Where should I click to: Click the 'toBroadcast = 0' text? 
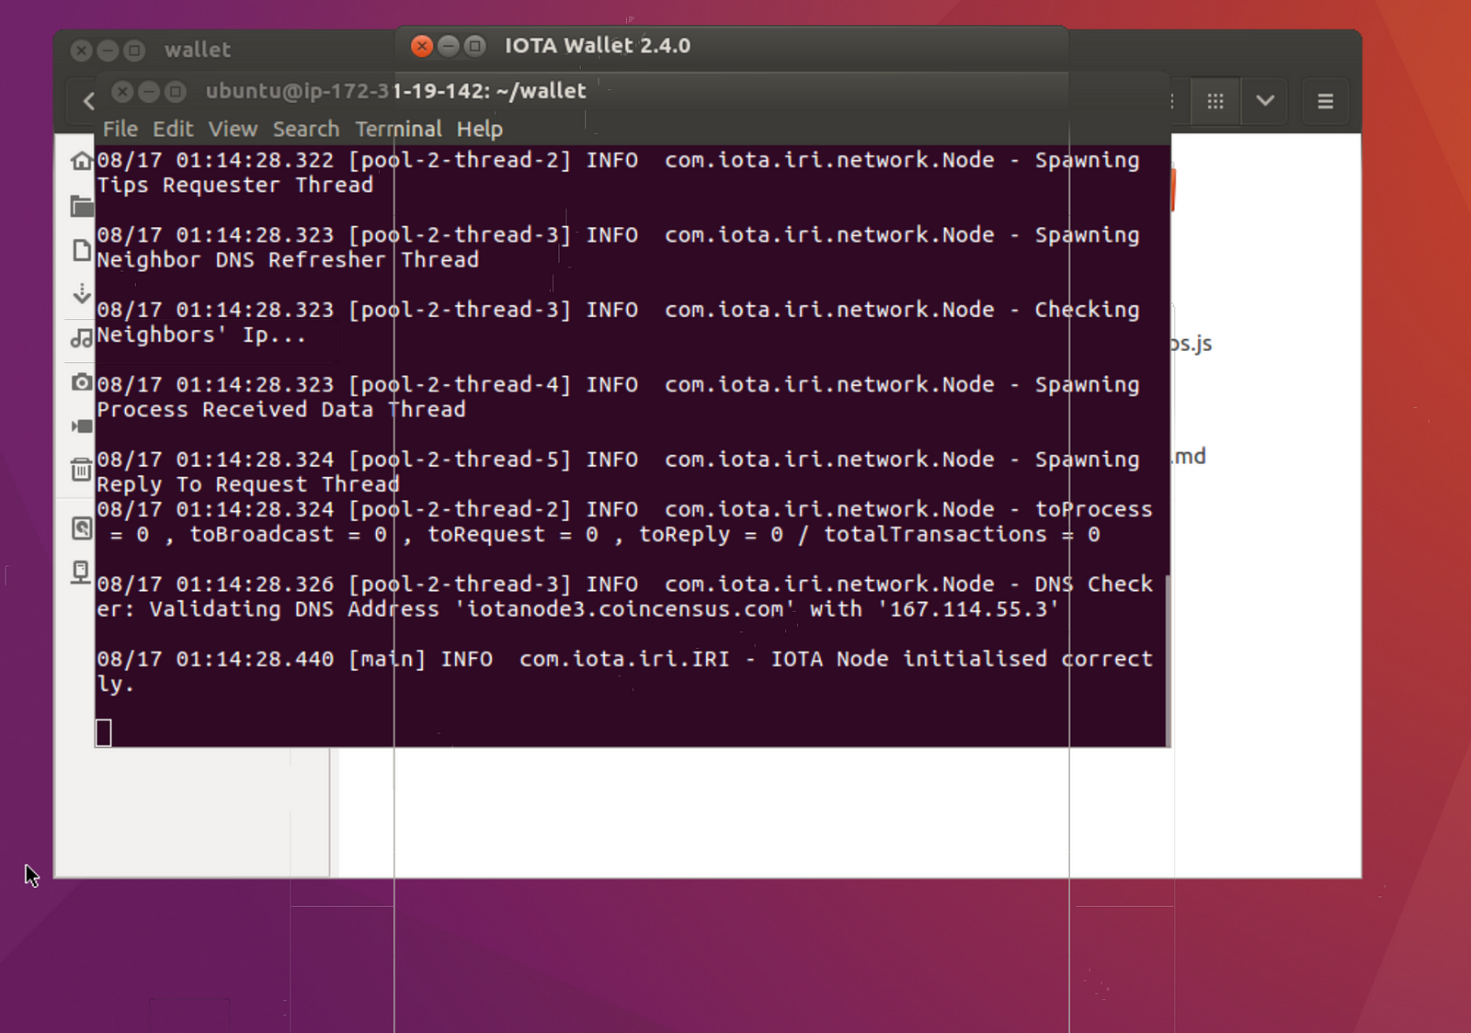tap(289, 535)
